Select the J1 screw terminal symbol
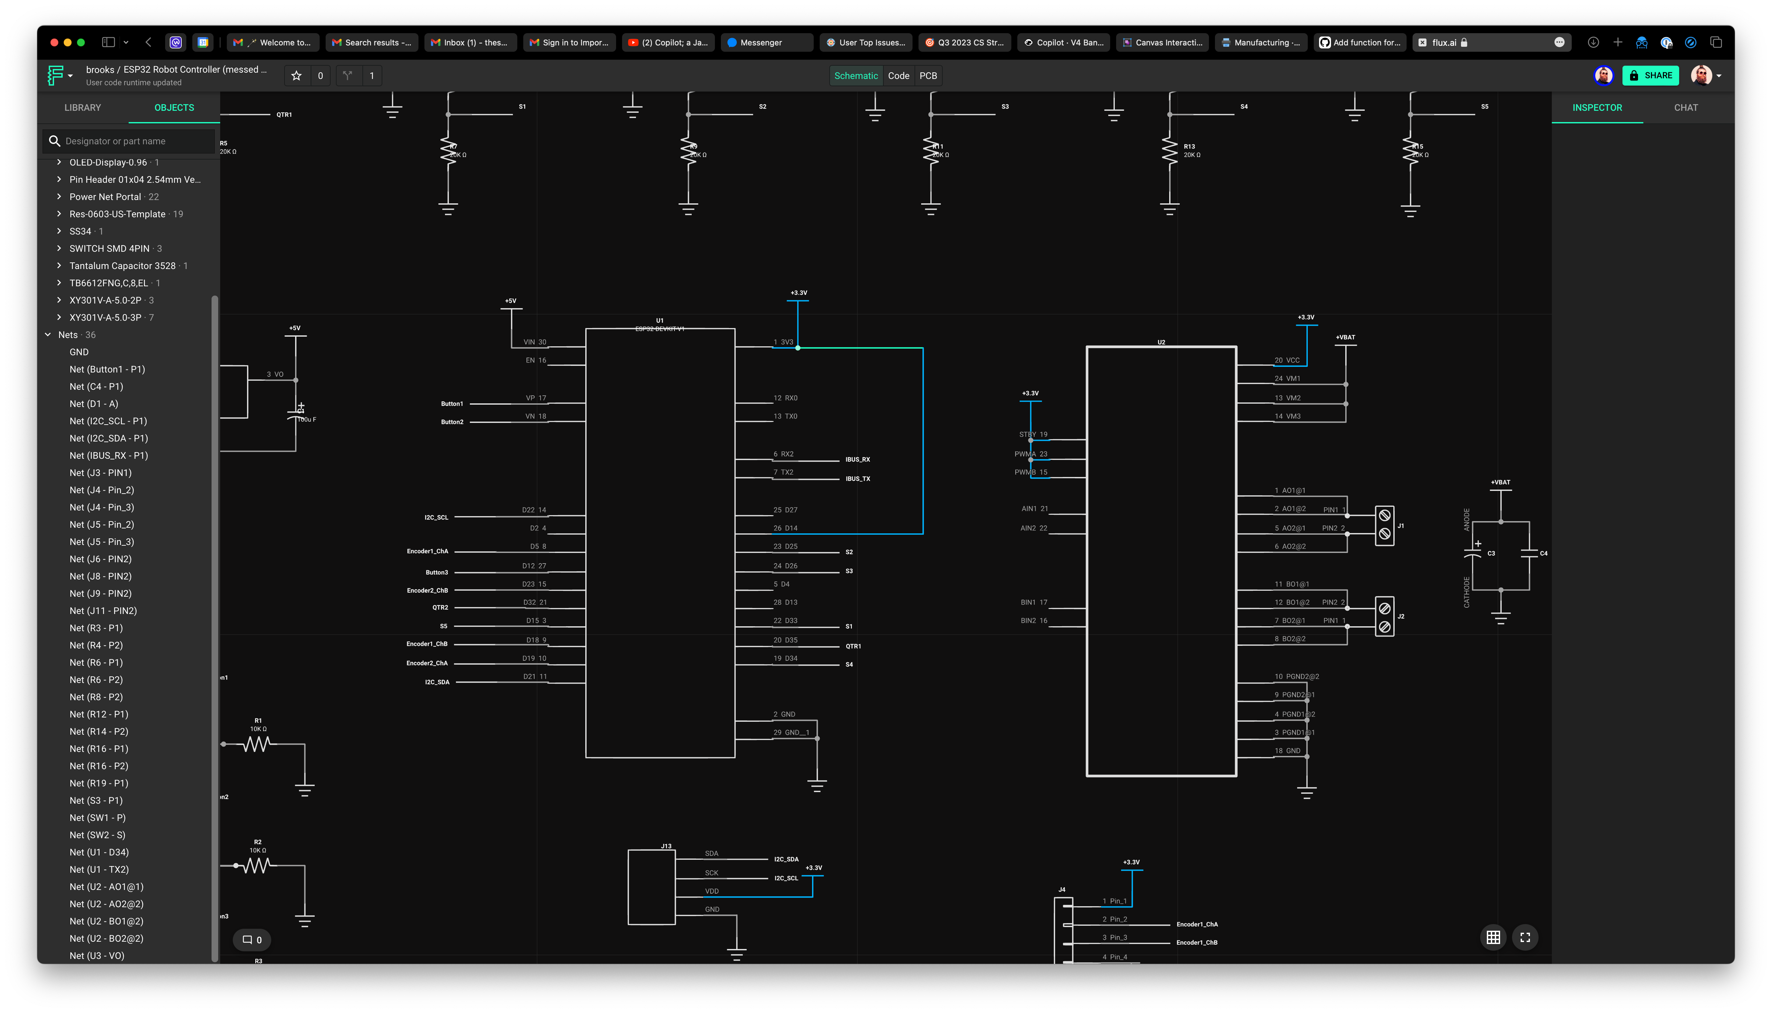This screenshot has height=1013, width=1772. click(x=1385, y=525)
